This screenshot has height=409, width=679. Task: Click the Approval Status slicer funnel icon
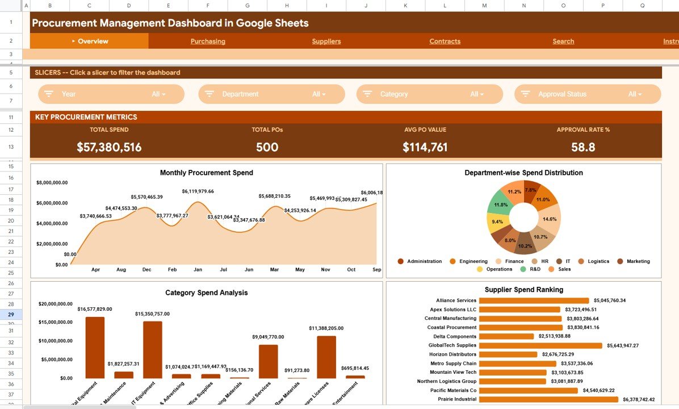[525, 94]
